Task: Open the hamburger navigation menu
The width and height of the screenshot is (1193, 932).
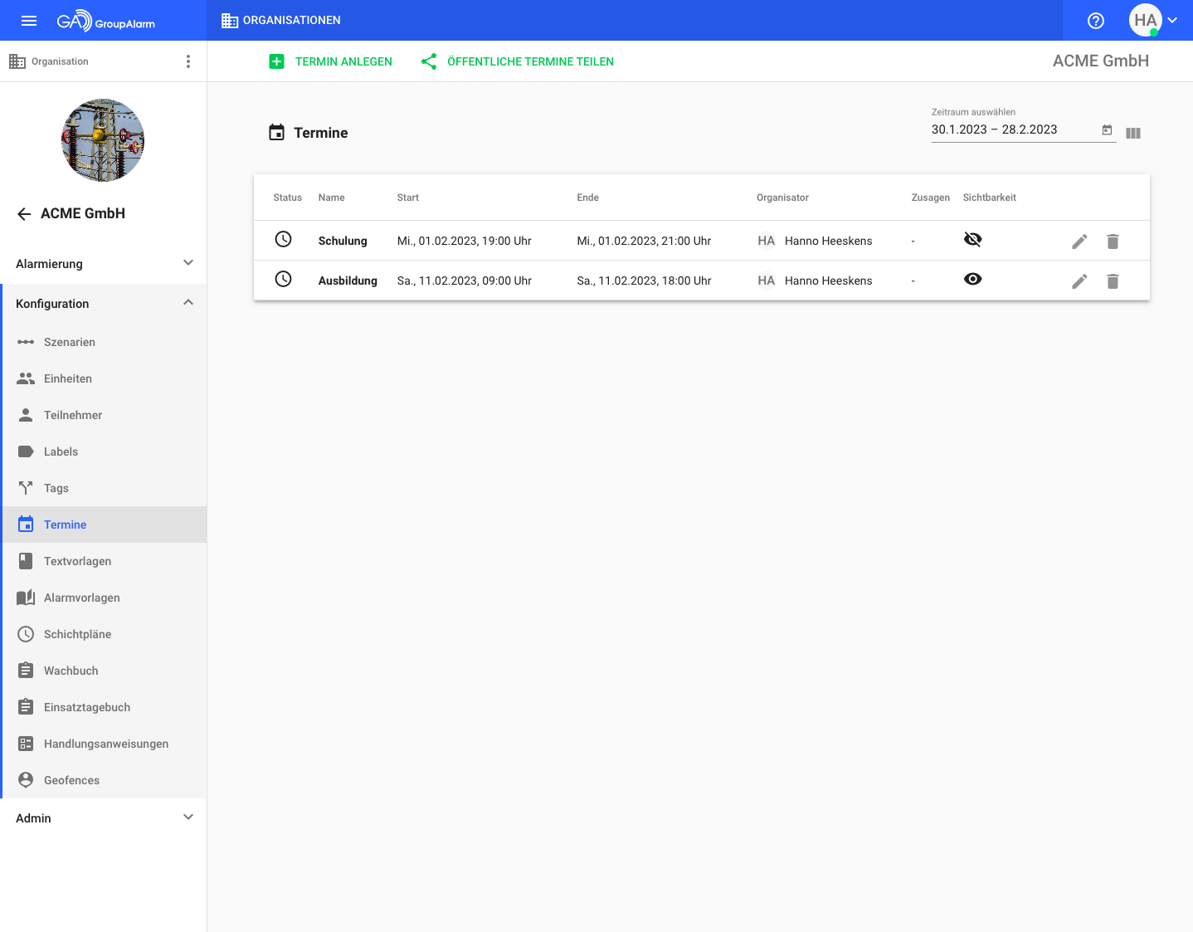Action: point(29,21)
